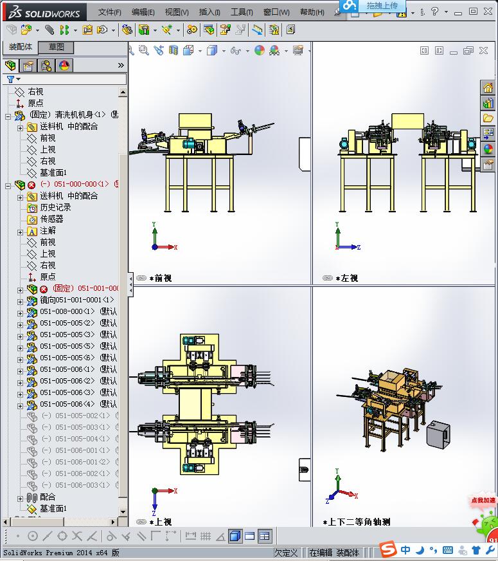
Task: Click the 欠定义 status bar field
Action: coord(286,553)
